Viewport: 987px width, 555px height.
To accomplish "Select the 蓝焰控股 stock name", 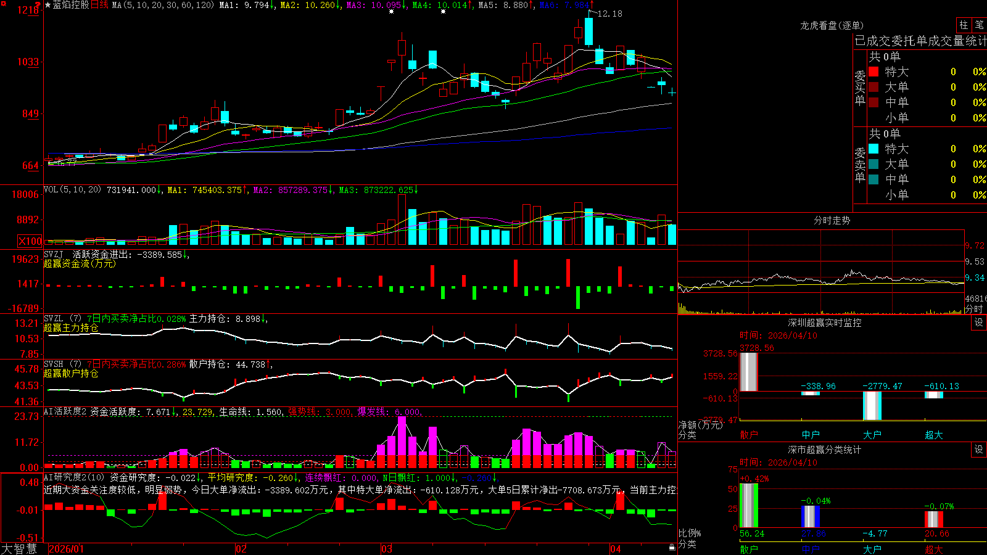I will click(71, 5).
